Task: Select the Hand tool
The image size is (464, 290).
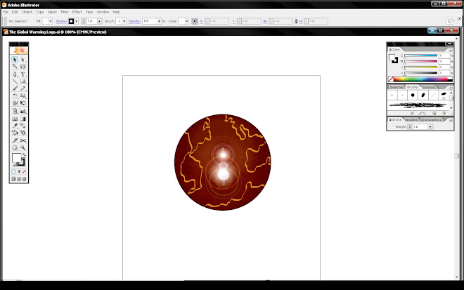Action: coord(15,147)
